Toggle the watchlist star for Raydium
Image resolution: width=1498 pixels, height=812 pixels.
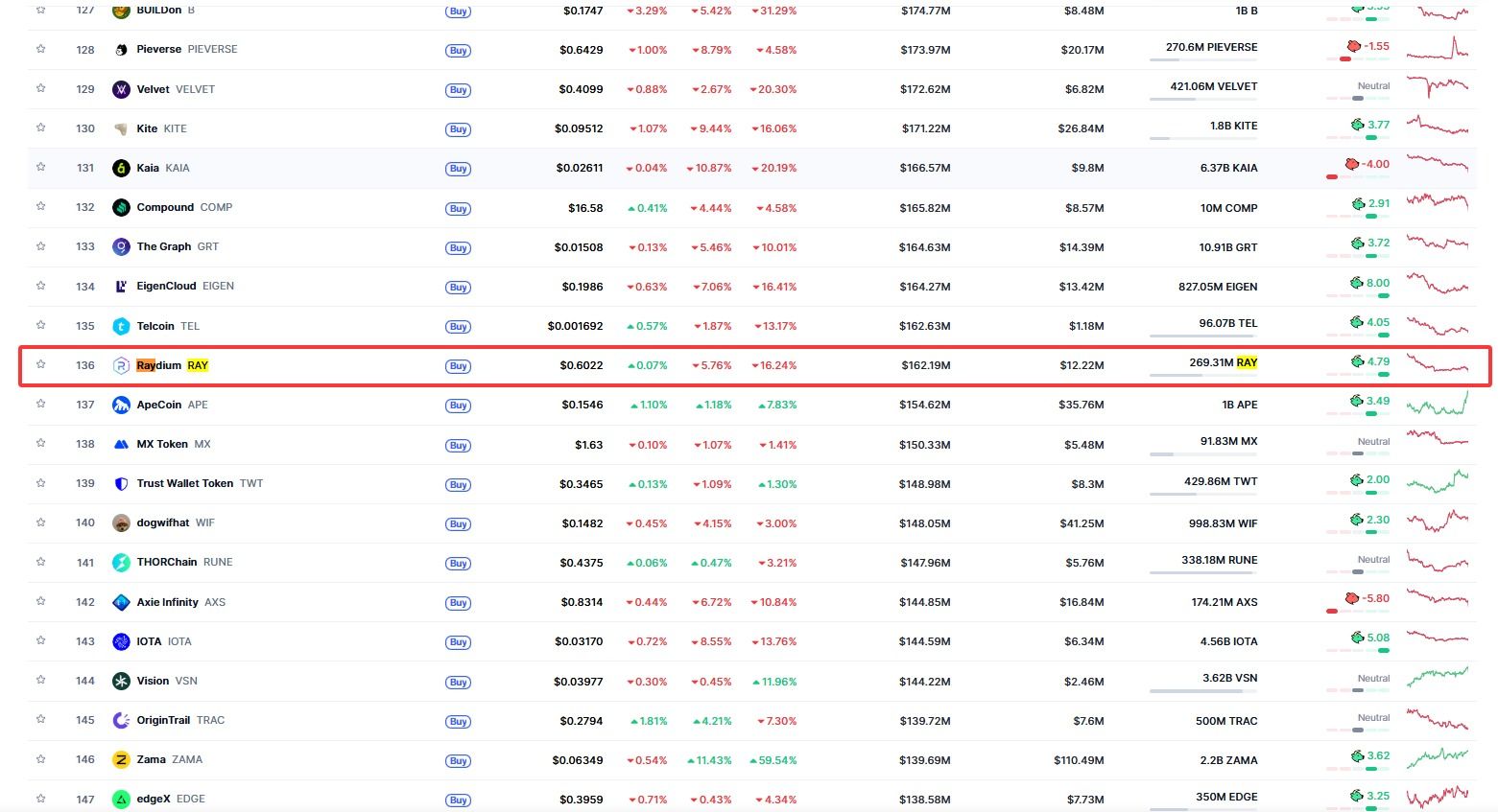[x=40, y=364]
